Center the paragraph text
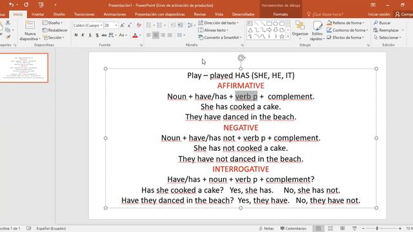413x232 pixels. tap(156, 35)
